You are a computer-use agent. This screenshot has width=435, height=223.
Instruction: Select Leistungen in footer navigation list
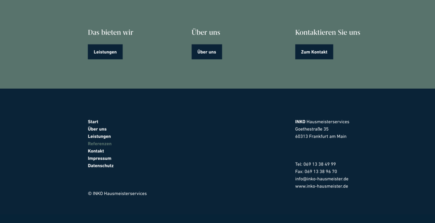pyautogui.click(x=99, y=136)
